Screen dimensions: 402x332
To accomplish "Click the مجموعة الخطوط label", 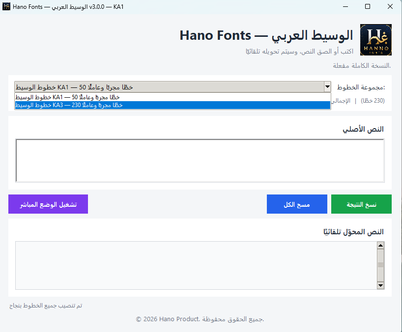I will tap(361, 87).
